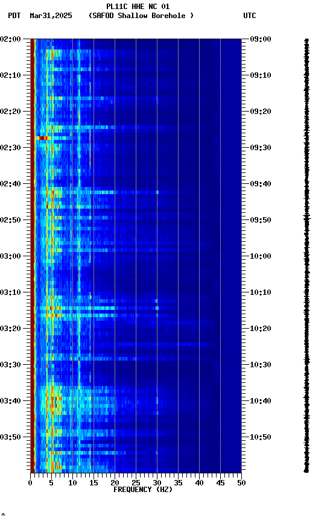The width and height of the screenshot is (333, 521).
Task: Click the waveform spike near 09:50 UTC
Action: pos(306,218)
